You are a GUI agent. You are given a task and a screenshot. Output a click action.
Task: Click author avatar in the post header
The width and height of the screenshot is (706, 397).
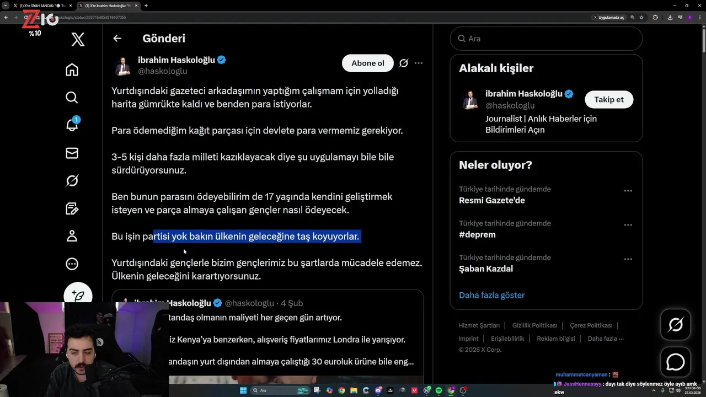(122, 66)
